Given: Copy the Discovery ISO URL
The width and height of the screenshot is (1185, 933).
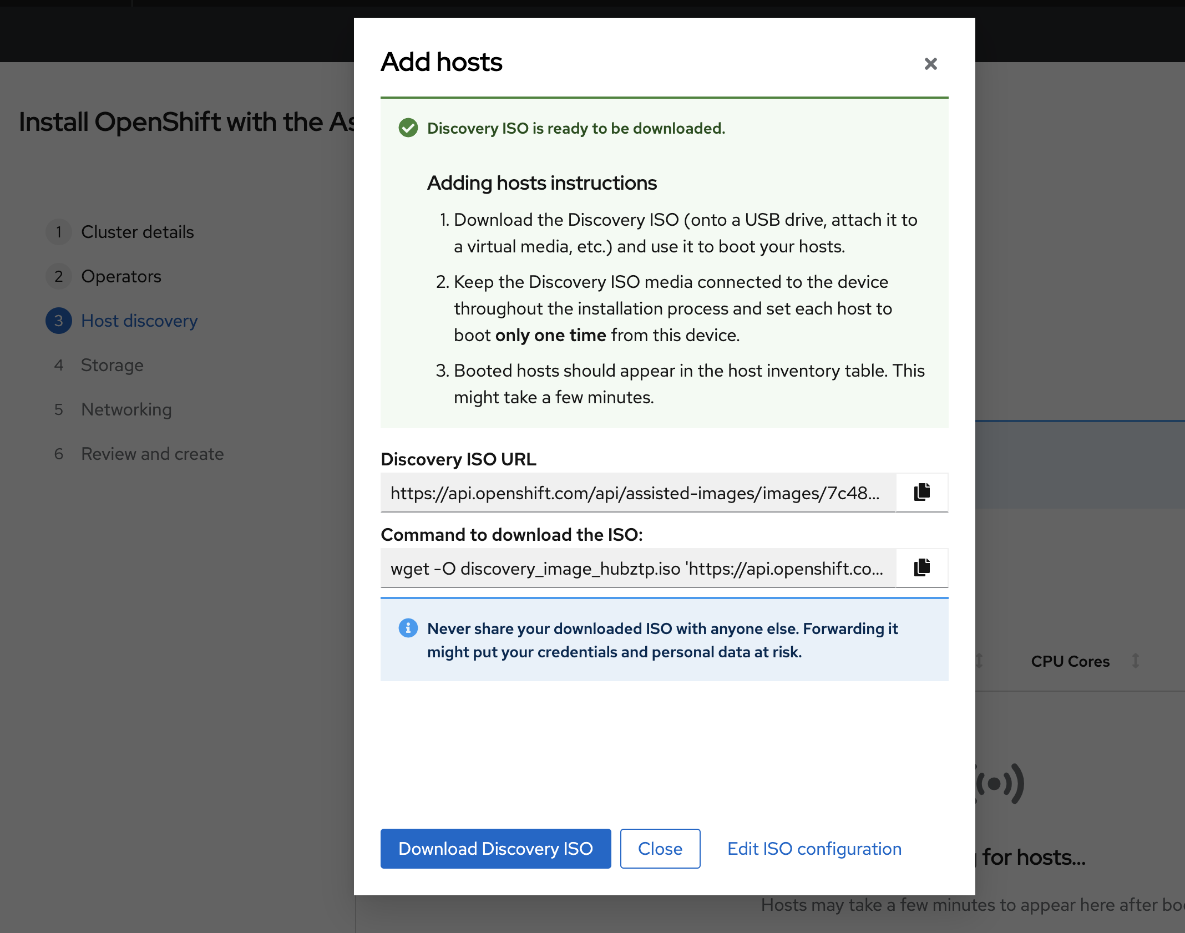Looking at the screenshot, I should [x=921, y=492].
